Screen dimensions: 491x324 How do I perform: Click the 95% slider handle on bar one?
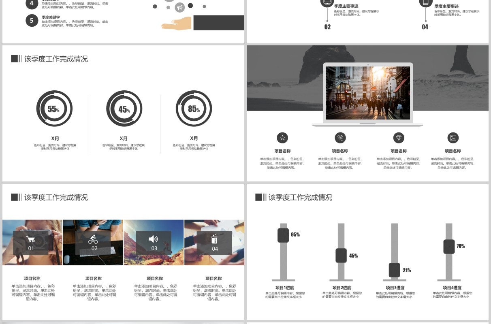[x=283, y=235]
